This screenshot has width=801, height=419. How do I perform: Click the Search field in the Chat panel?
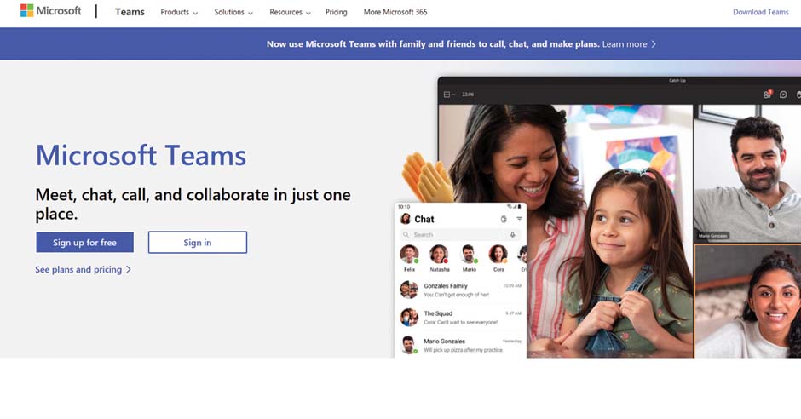pyautogui.click(x=451, y=235)
